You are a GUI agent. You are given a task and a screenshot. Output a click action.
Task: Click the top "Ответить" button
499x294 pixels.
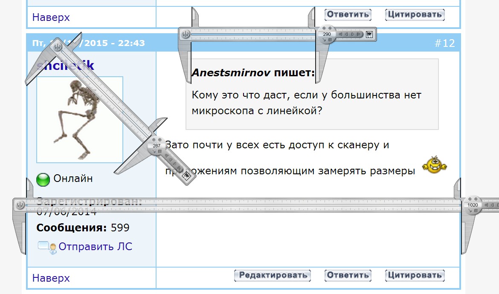[348, 14]
